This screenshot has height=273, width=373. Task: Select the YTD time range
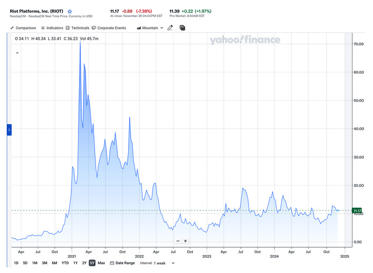[x=65, y=263]
